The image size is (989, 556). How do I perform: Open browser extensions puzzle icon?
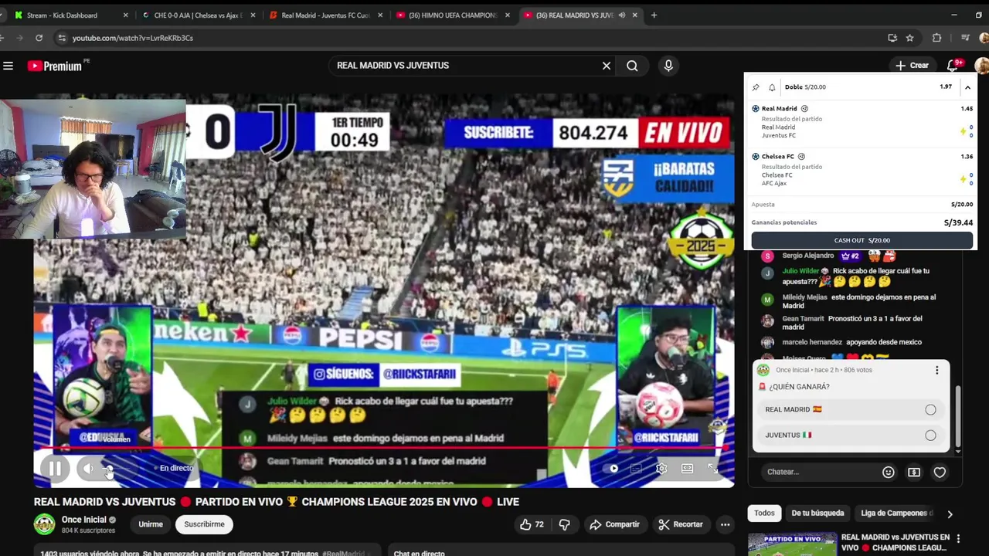(937, 38)
